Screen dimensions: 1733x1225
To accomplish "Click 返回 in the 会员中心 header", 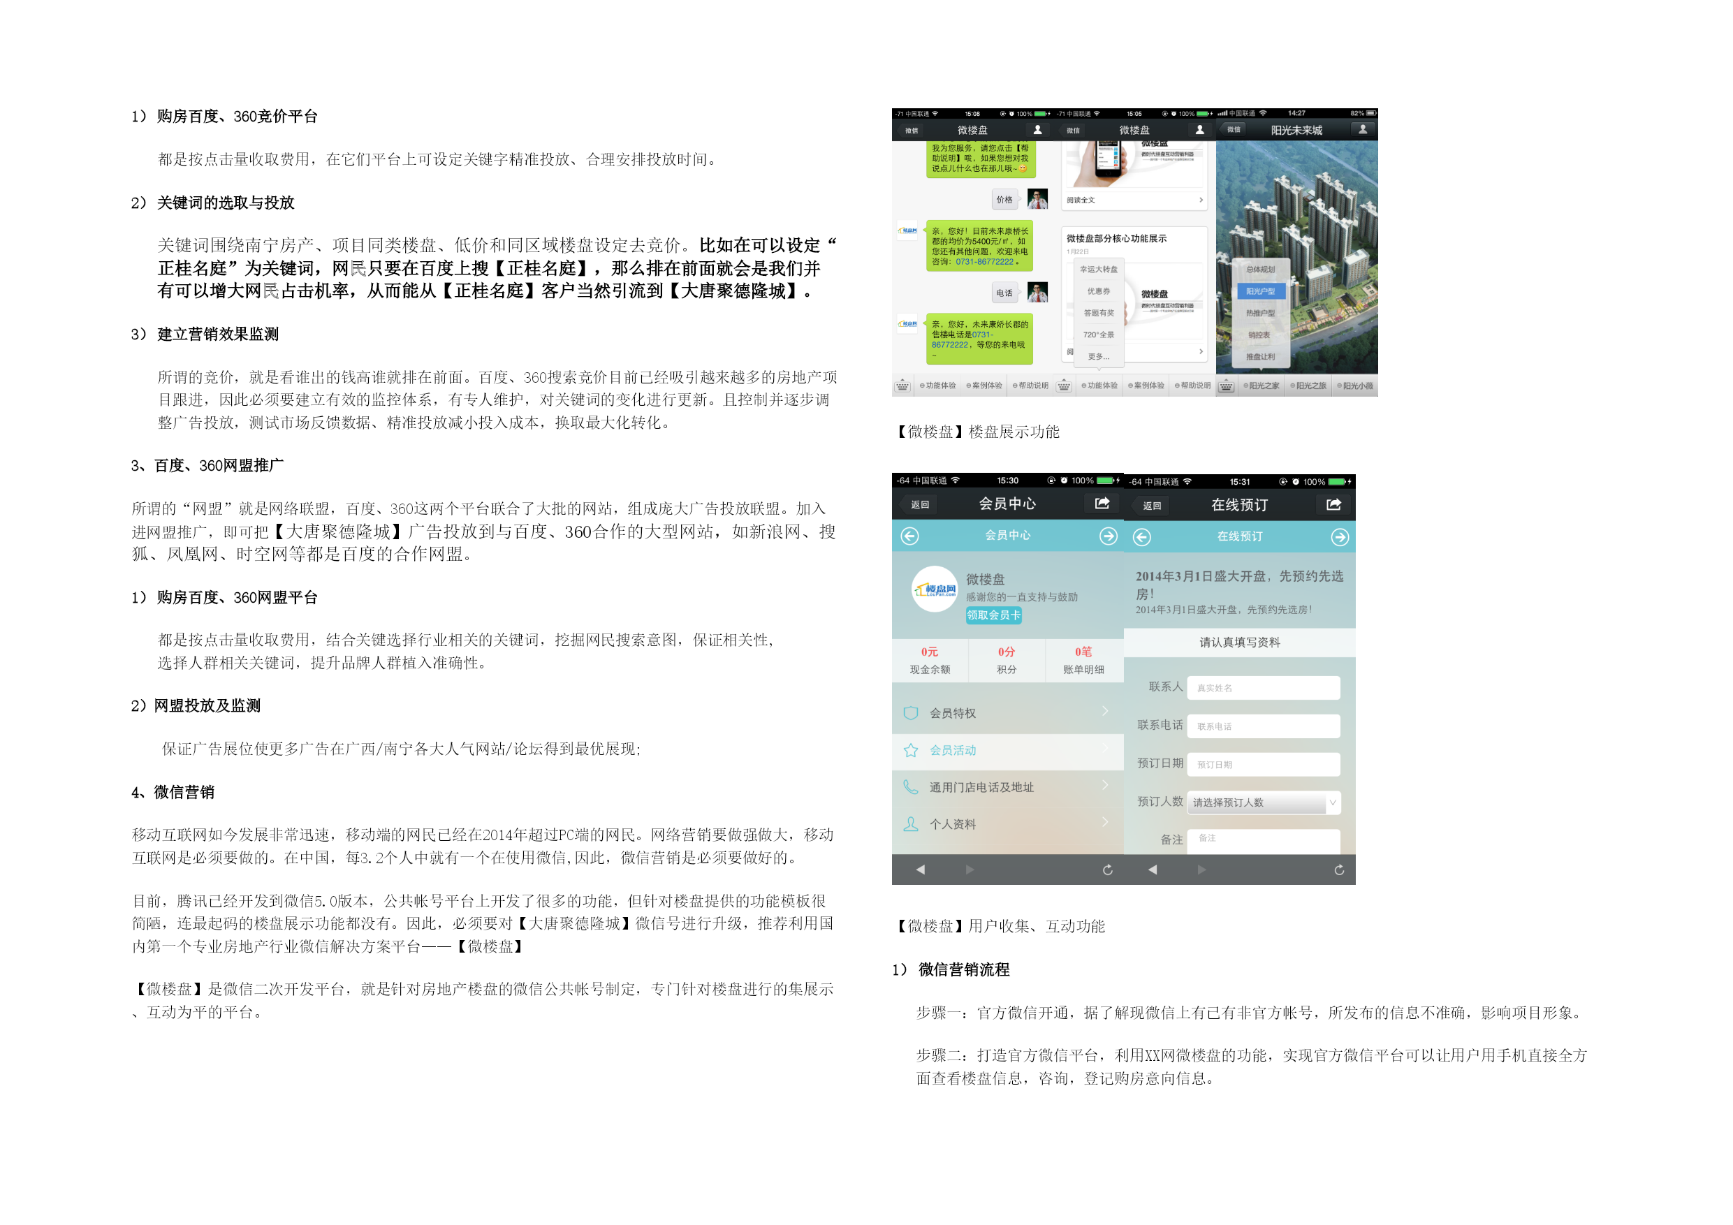I will coord(919,504).
